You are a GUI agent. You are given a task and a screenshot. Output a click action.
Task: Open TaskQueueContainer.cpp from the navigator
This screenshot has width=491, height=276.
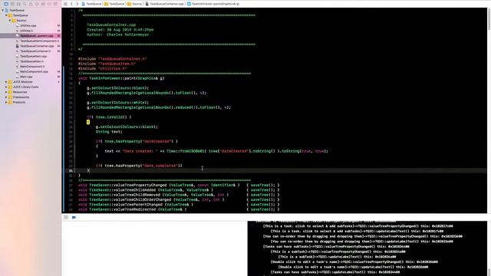point(37,46)
